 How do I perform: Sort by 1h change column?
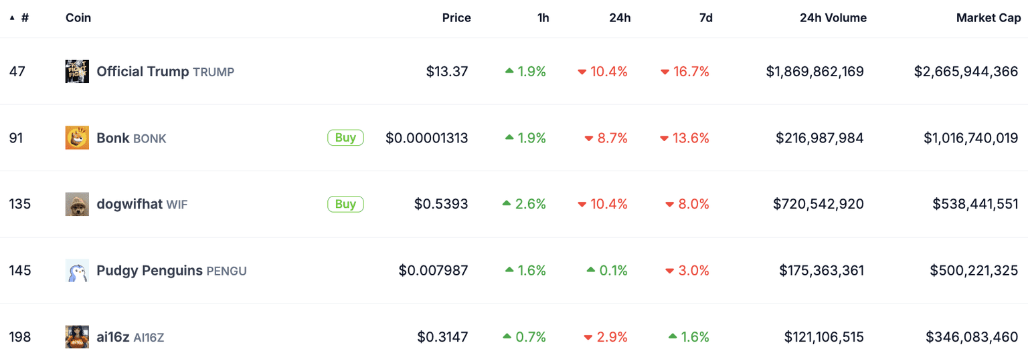tap(543, 18)
